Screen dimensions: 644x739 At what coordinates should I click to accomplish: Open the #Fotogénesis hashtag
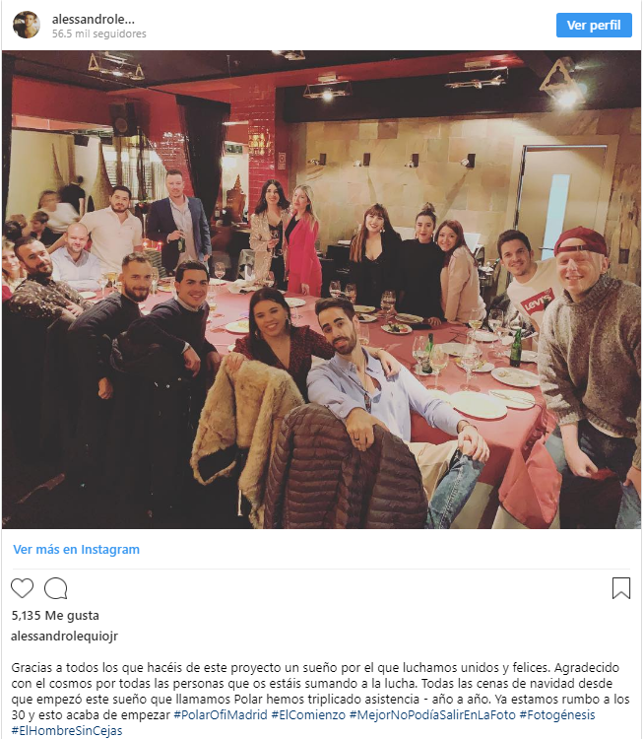pos(556,714)
